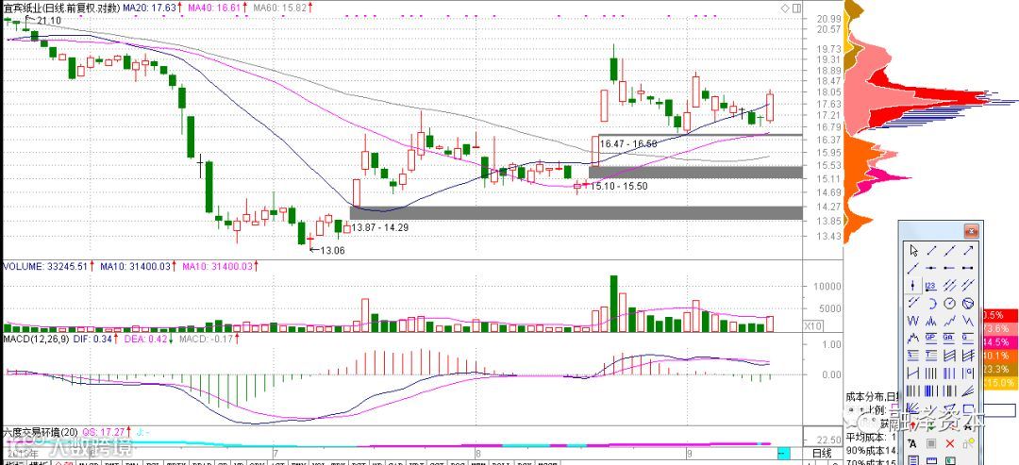Click the 六度交易环境(20) indicator title
This screenshot has width=1019, height=465.
coord(41,432)
